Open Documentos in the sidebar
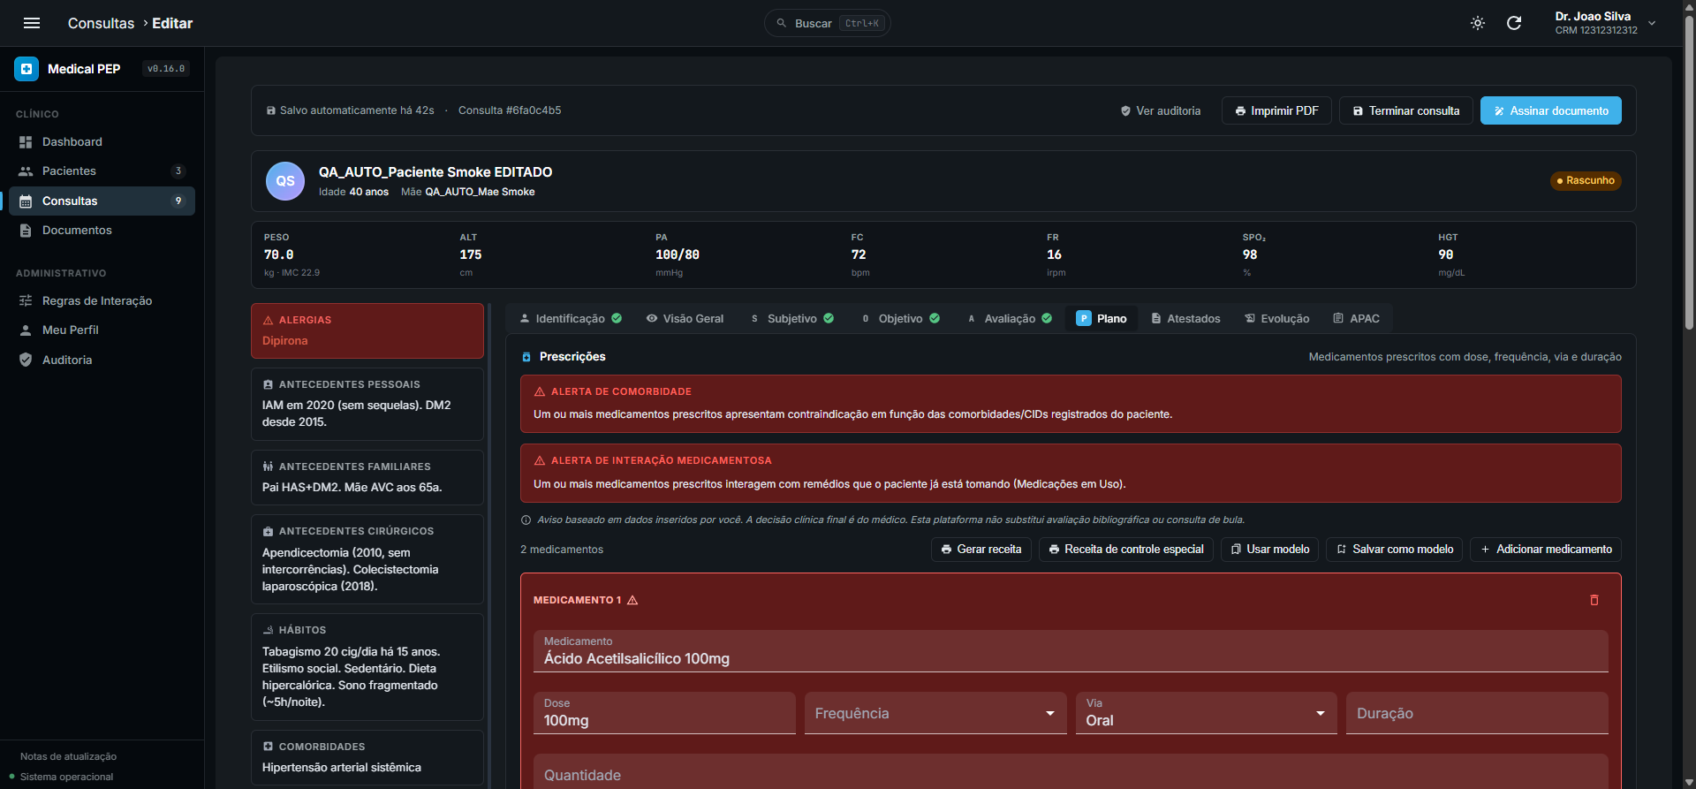Screen dimensions: 1696x789 tap(102, 230)
